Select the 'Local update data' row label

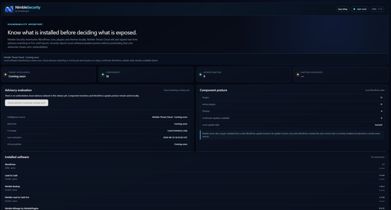tap(211, 125)
